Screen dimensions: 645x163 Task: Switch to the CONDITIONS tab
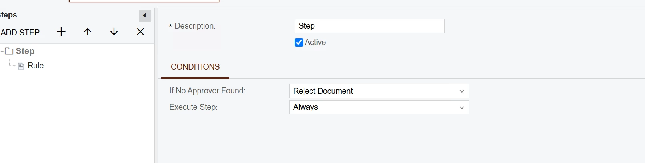[x=195, y=67]
